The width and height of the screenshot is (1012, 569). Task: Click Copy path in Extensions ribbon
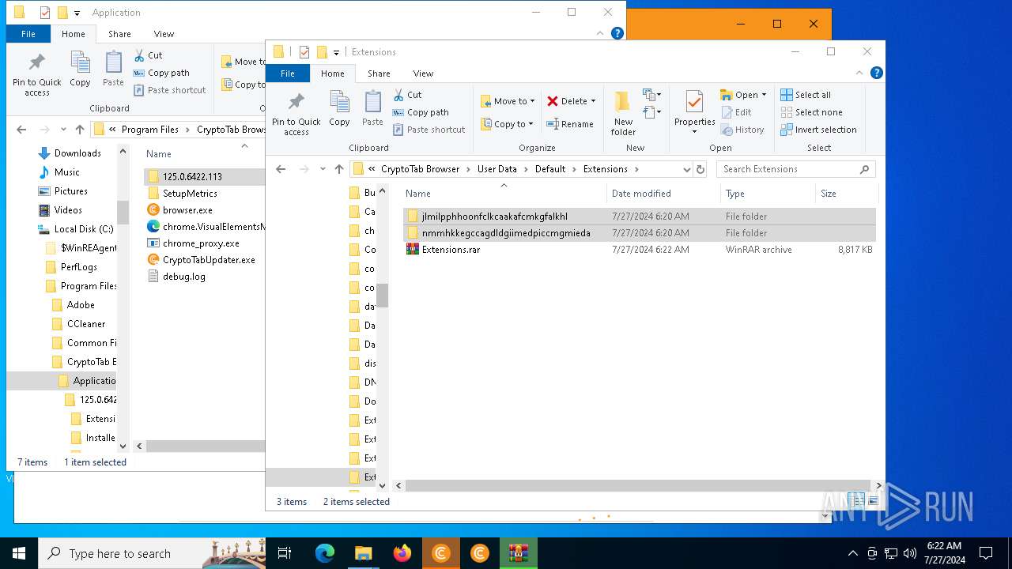coord(421,112)
